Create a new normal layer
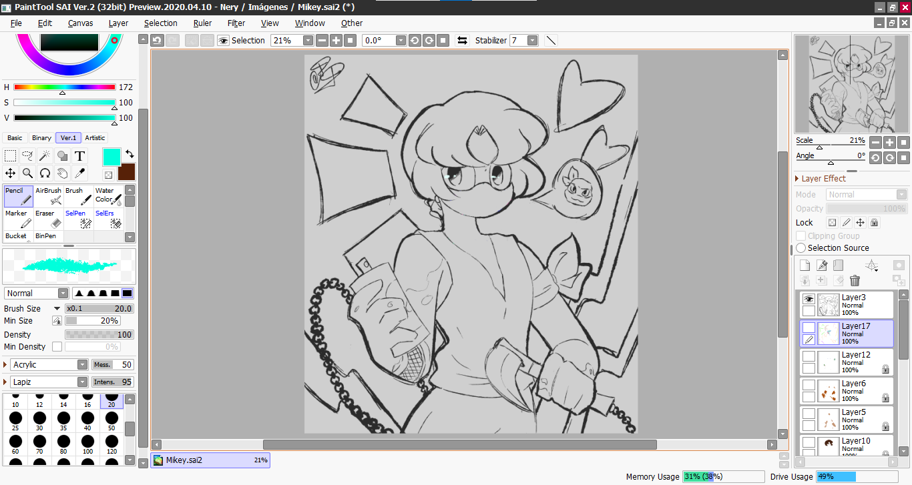Image resolution: width=912 pixels, height=485 pixels. (x=805, y=266)
